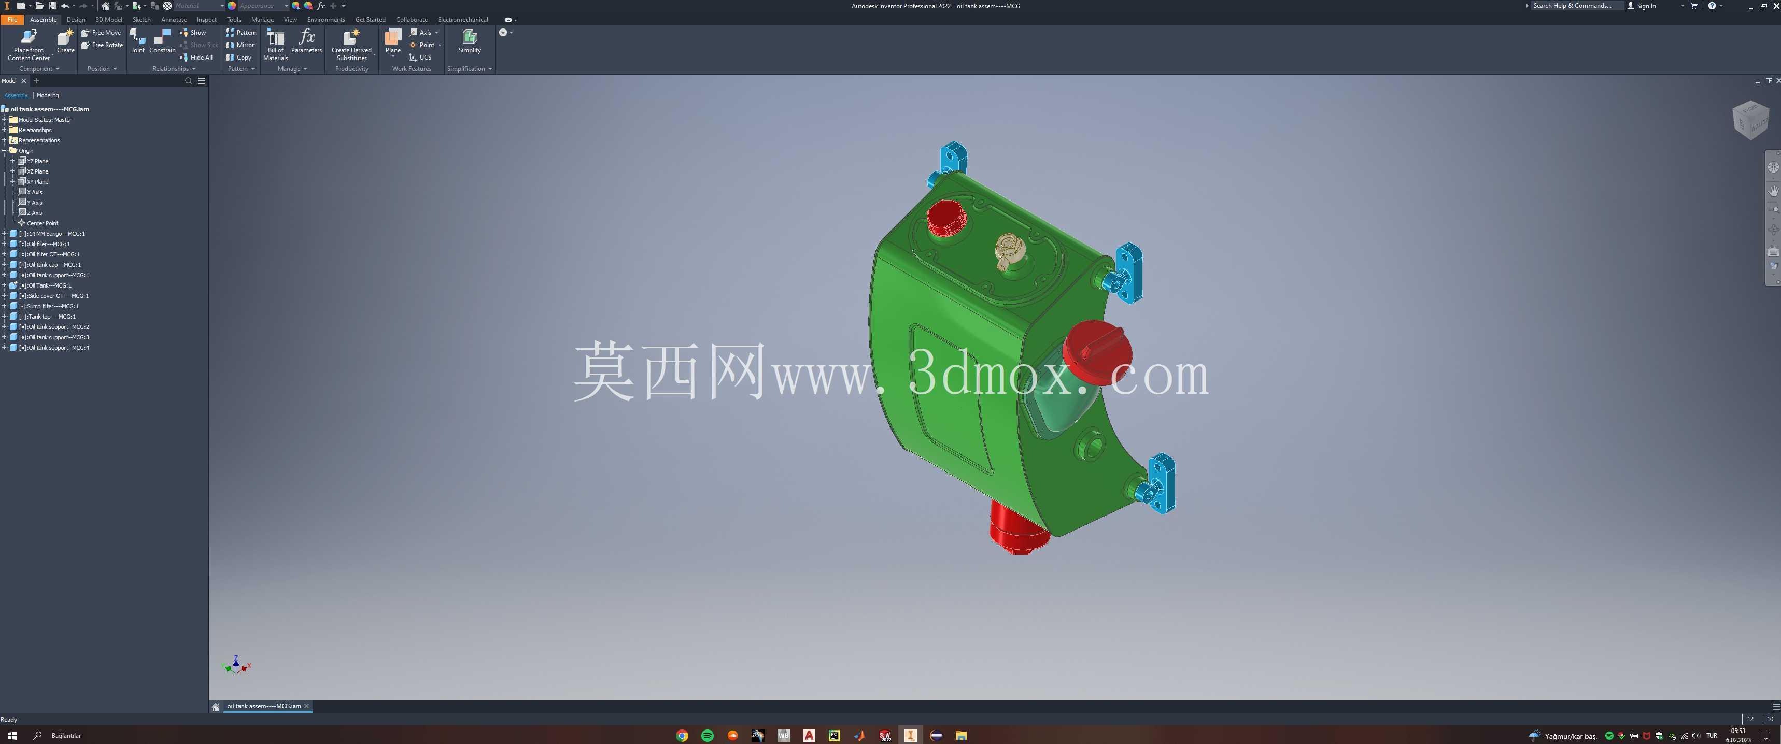
Task: Click the Show relationships icon
Action: [x=193, y=33]
